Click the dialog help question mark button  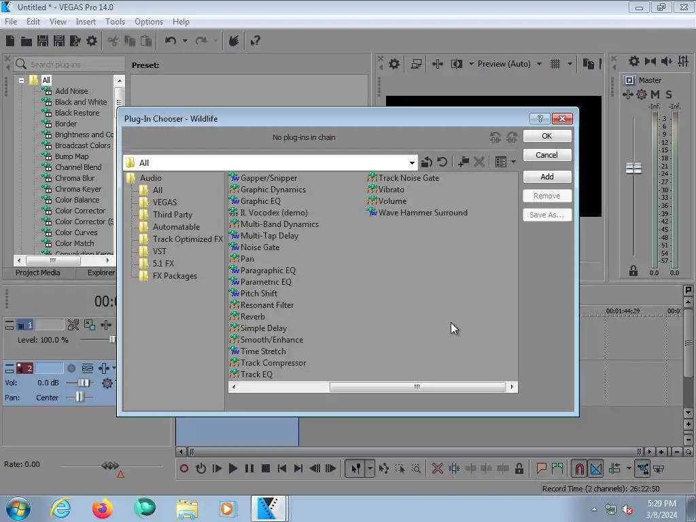pyautogui.click(x=540, y=118)
